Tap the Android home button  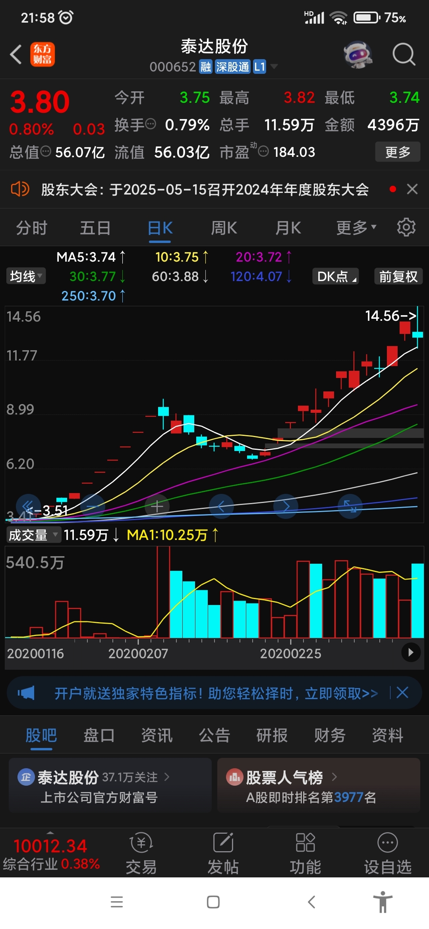pyautogui.click(x=213, y=902)
